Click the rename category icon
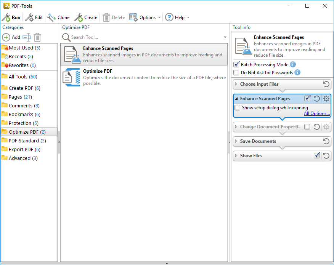This screenshot has width=334, height=265. pyautogui.click(x=27, y=37)
